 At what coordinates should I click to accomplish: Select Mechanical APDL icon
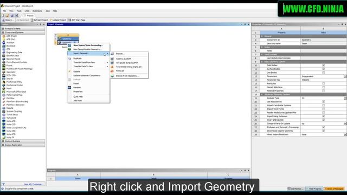point(4,82)
